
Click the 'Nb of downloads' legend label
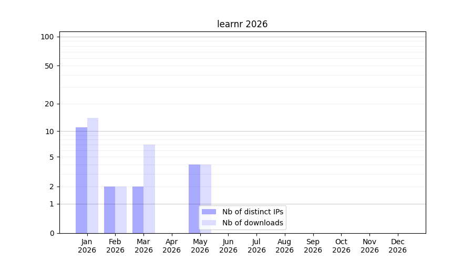click(x=253, y=223)
